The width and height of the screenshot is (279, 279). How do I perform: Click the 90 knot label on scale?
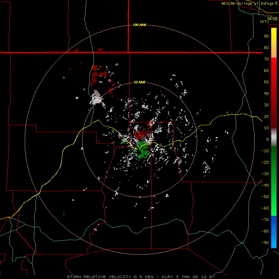[x=266, y=36]
